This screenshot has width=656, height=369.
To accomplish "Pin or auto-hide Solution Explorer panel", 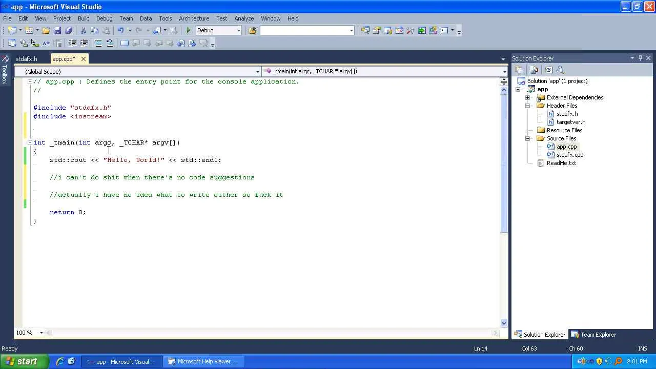I will tap(640, 58).
